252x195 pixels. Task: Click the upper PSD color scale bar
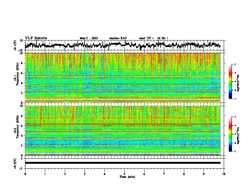pos(230,82)
